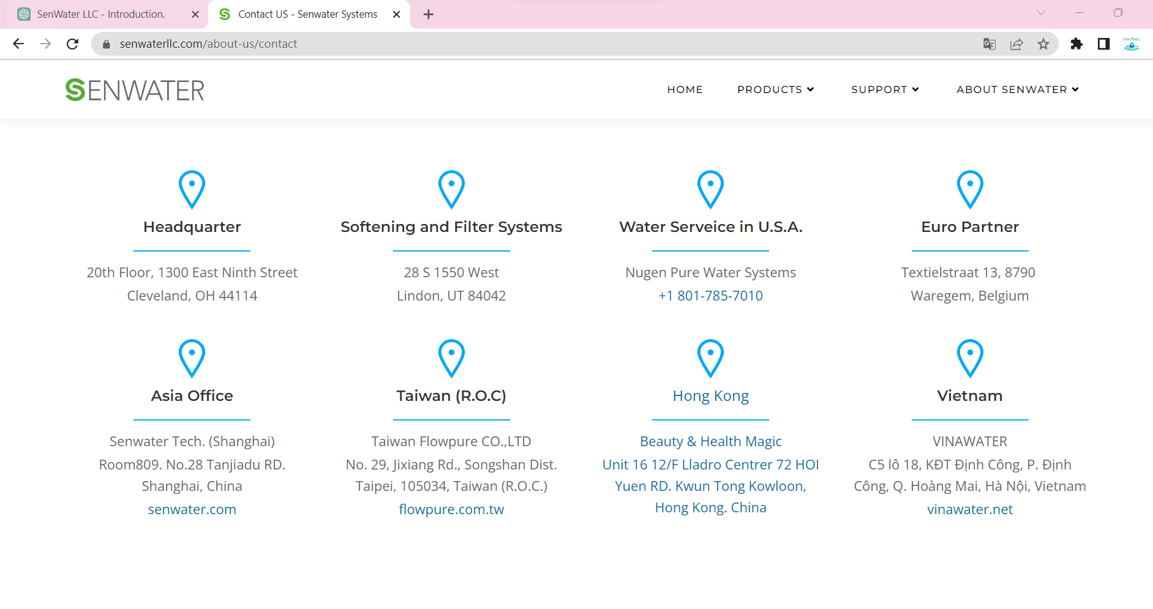Open the Google Translate icon in address bar

[x=990, y=44]
